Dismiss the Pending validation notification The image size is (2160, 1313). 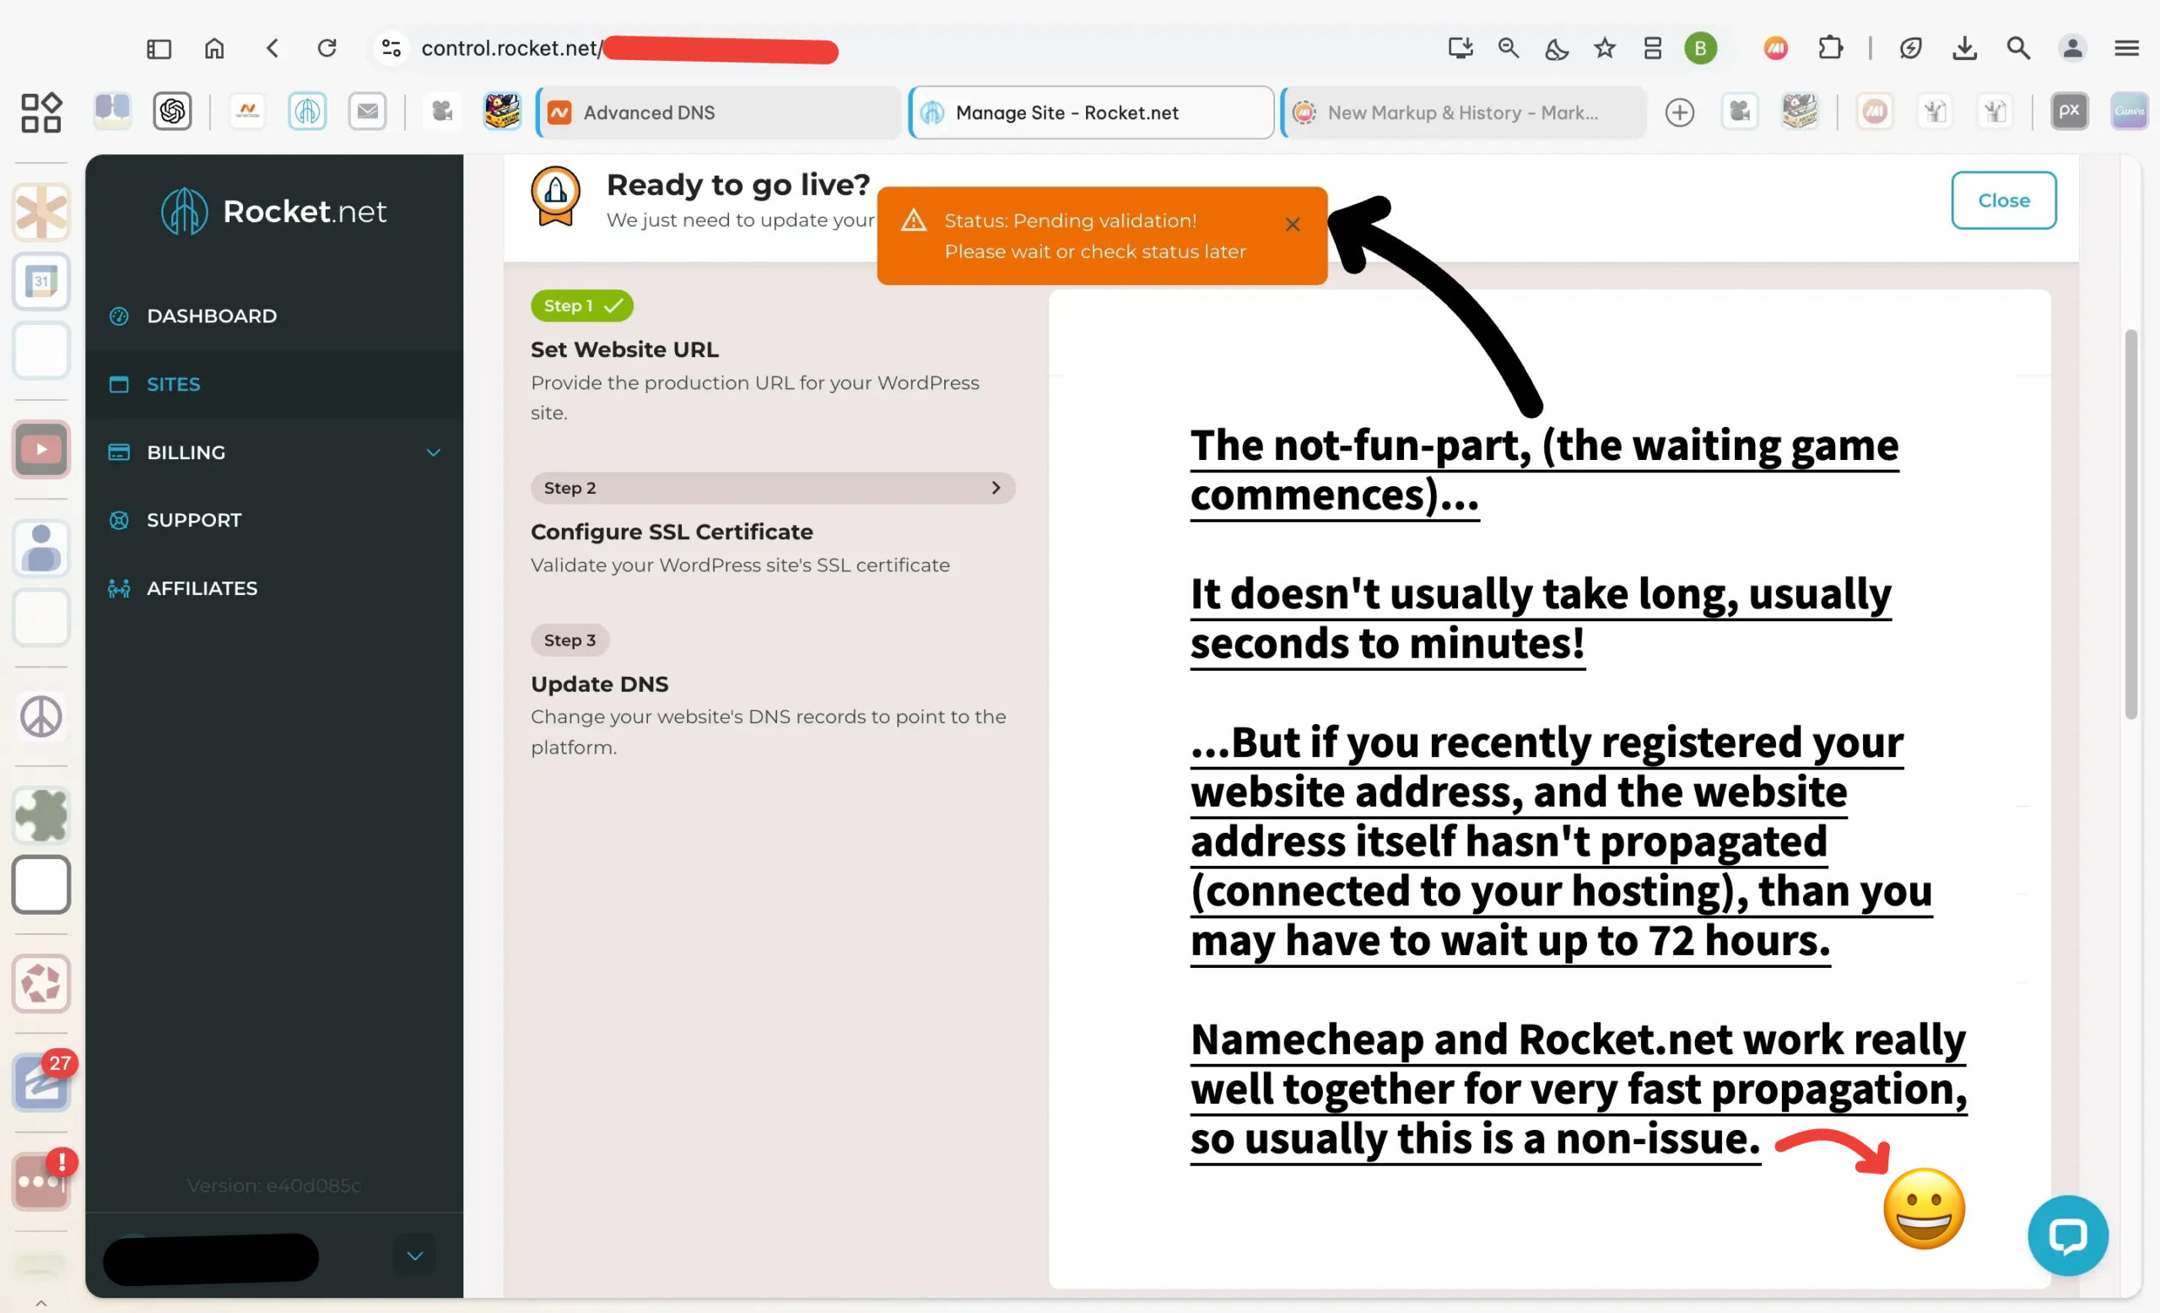pos(1292,224)
